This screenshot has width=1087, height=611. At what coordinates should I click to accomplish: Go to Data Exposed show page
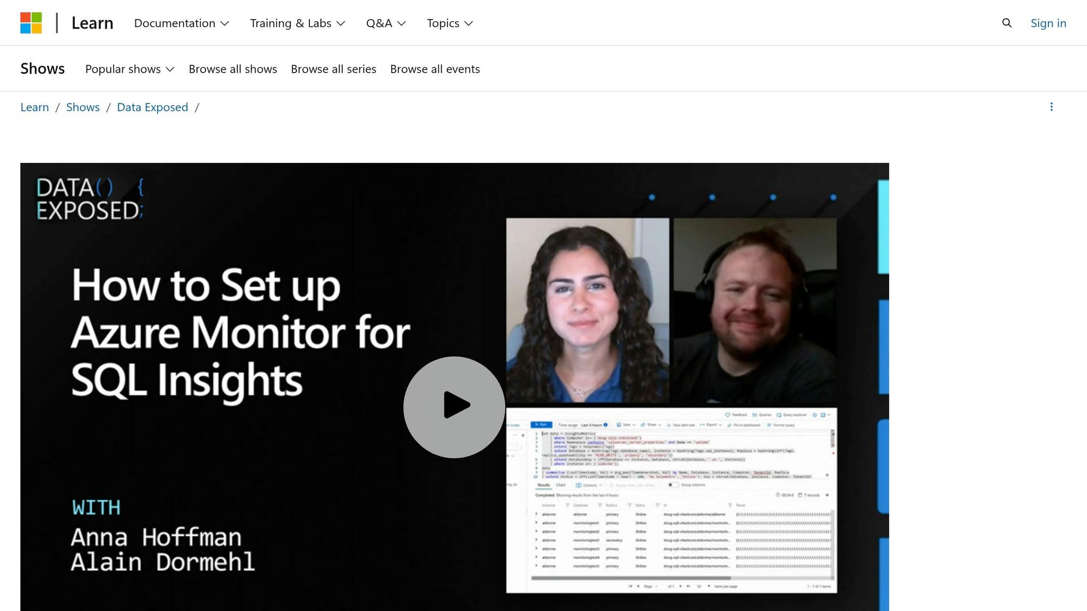coord(152,107)
